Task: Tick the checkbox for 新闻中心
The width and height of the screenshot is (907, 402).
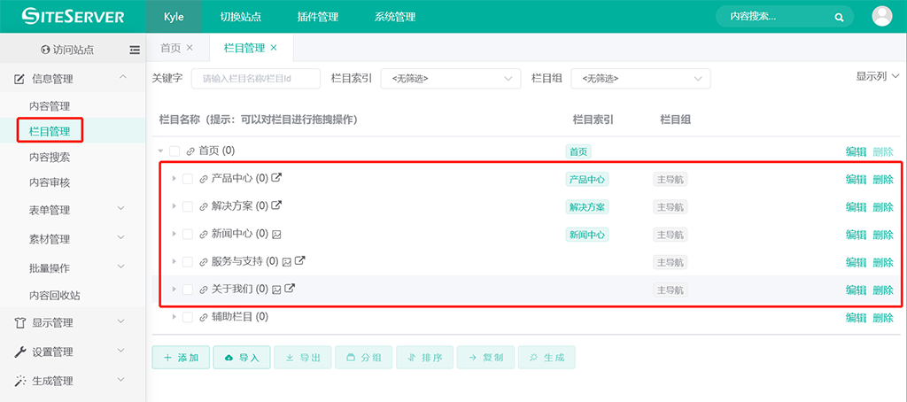Action: pyautogui.click(x=188, y=235)
